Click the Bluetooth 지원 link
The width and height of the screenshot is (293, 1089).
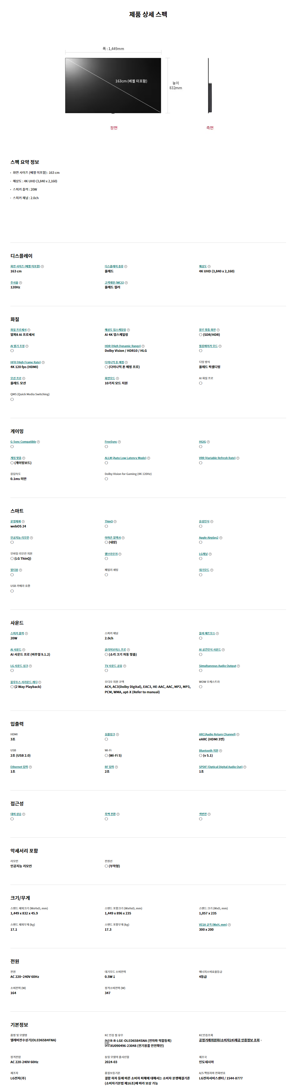(209, 750)
